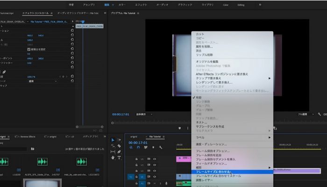The image size is (327, 187).
Task: Show more project panel tabs chevron
Action: click(105, 137)
